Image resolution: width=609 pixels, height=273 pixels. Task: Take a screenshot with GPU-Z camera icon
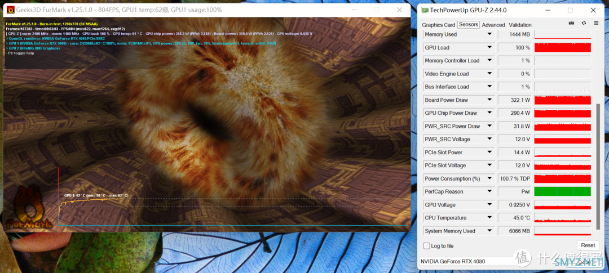[571, 23]
